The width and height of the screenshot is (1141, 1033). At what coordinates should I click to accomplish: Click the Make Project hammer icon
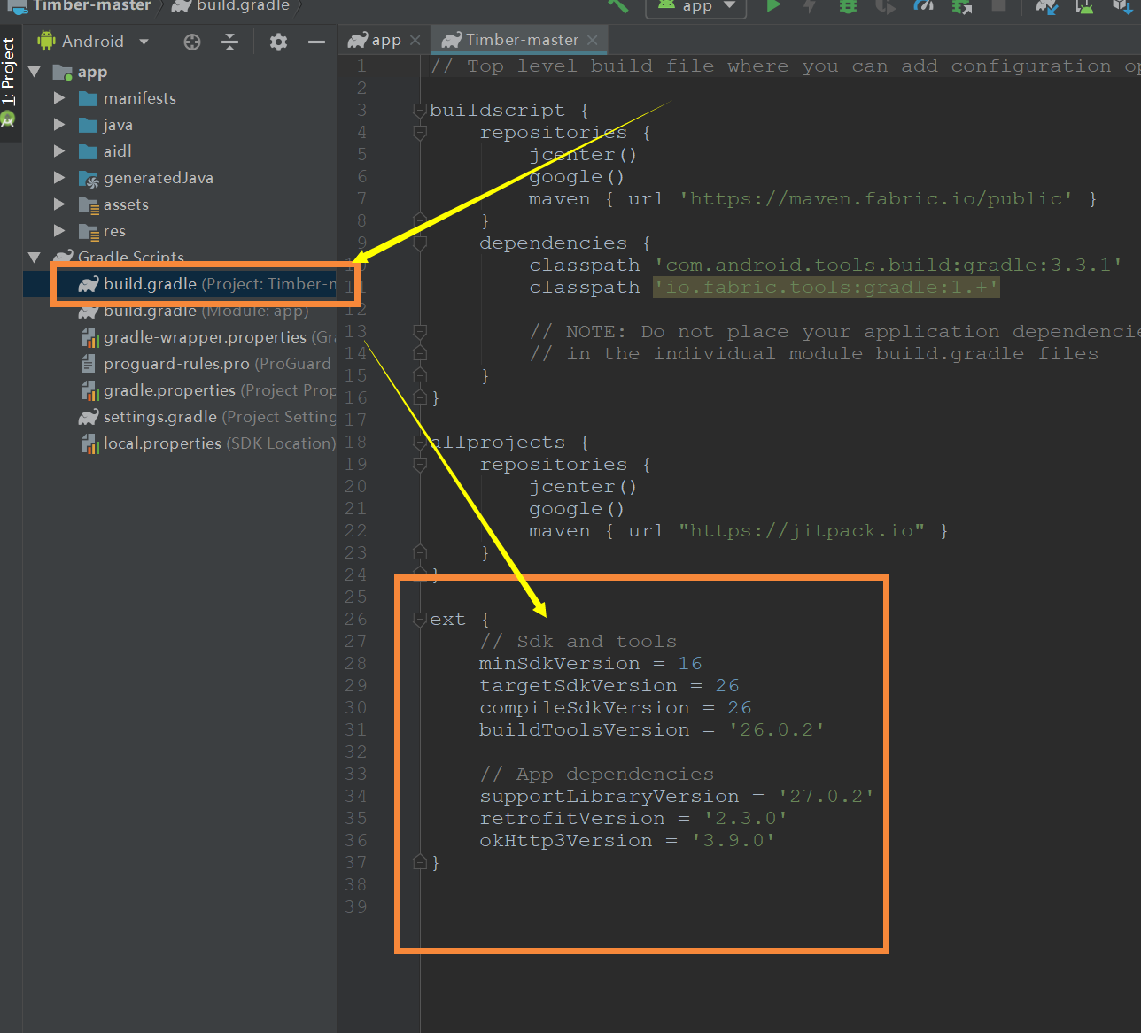[x=618, y=6]
